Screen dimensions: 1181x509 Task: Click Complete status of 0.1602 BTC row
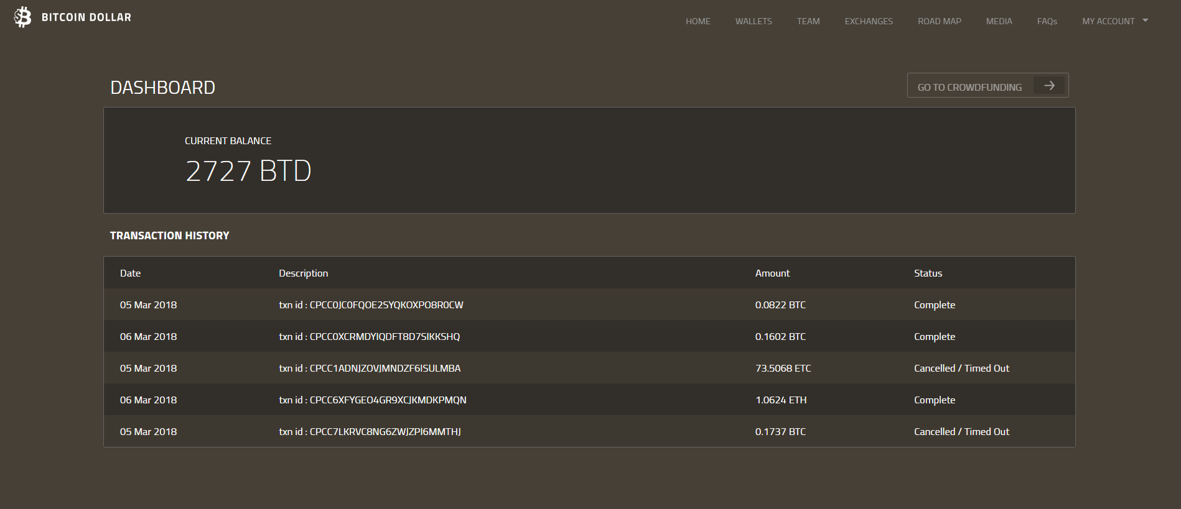click(x=935, y=337)
